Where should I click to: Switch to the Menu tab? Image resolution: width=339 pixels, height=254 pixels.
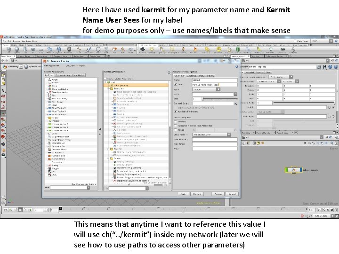tap(202, 76)
